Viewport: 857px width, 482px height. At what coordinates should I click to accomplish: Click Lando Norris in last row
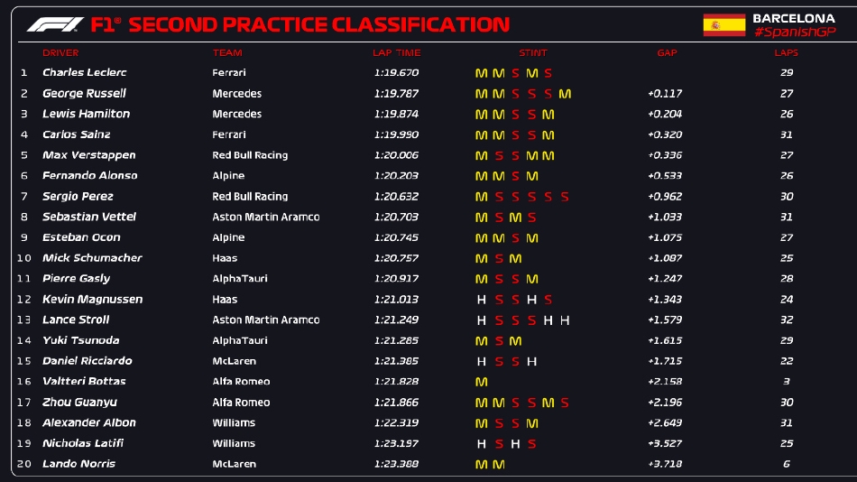point(78,464)
